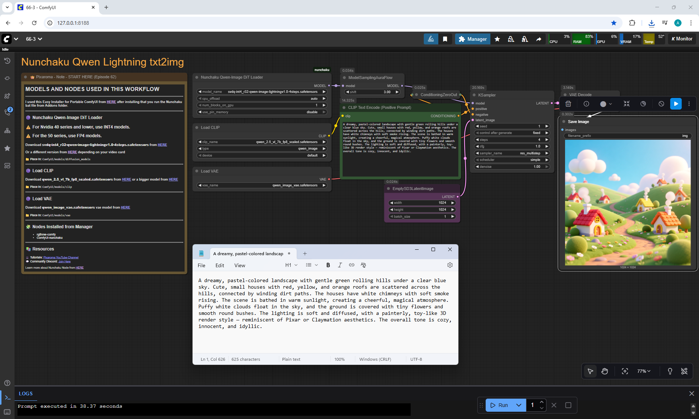Click the bypass node icon

(661, 104)
